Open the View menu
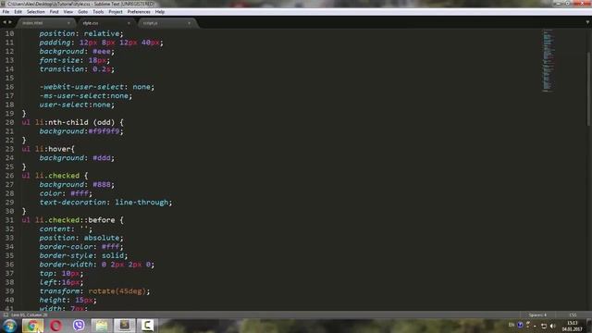The width and height of the screenshot is (592, 333). coord(68,12)
